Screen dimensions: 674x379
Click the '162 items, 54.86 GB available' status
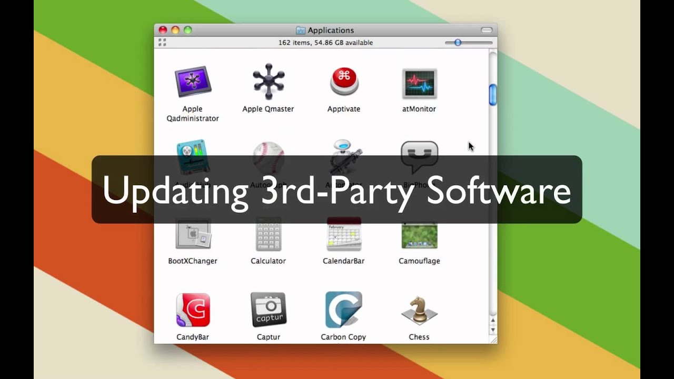pos(325,43)
